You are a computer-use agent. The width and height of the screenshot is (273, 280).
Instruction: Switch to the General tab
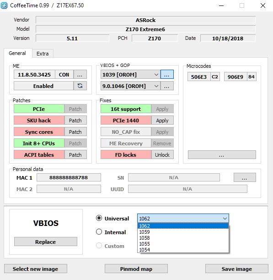pos(17,53)
